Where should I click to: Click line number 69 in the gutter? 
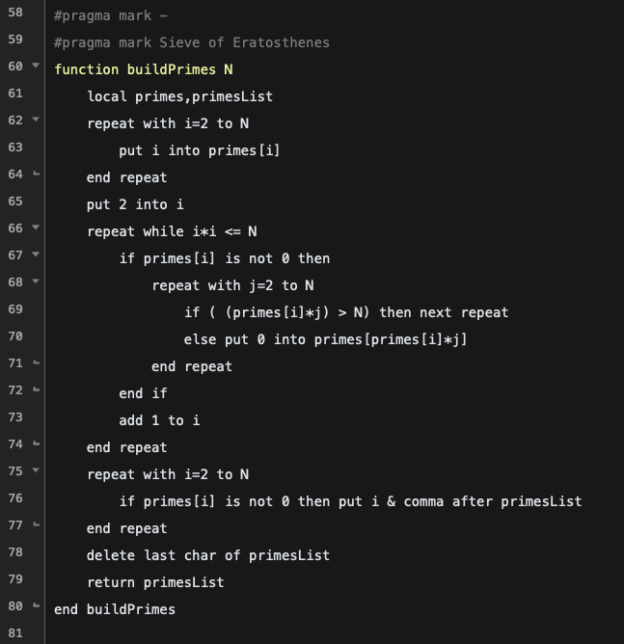point(15,309)
